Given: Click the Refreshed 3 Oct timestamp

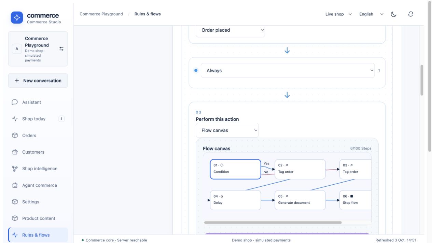Looking at the screenshot, I should coord(396,240).
